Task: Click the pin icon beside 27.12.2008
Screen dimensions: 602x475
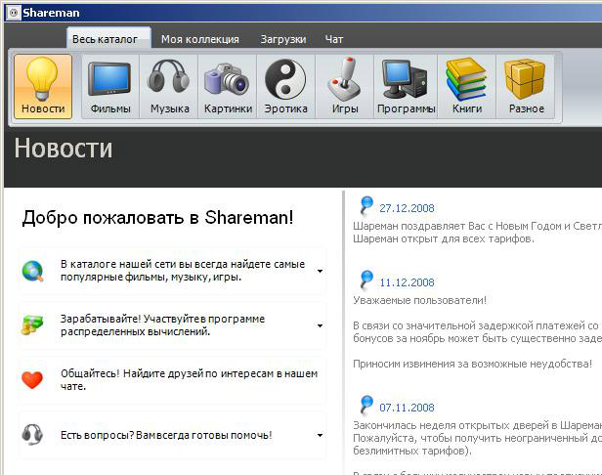Action: (x=366, y=205)
